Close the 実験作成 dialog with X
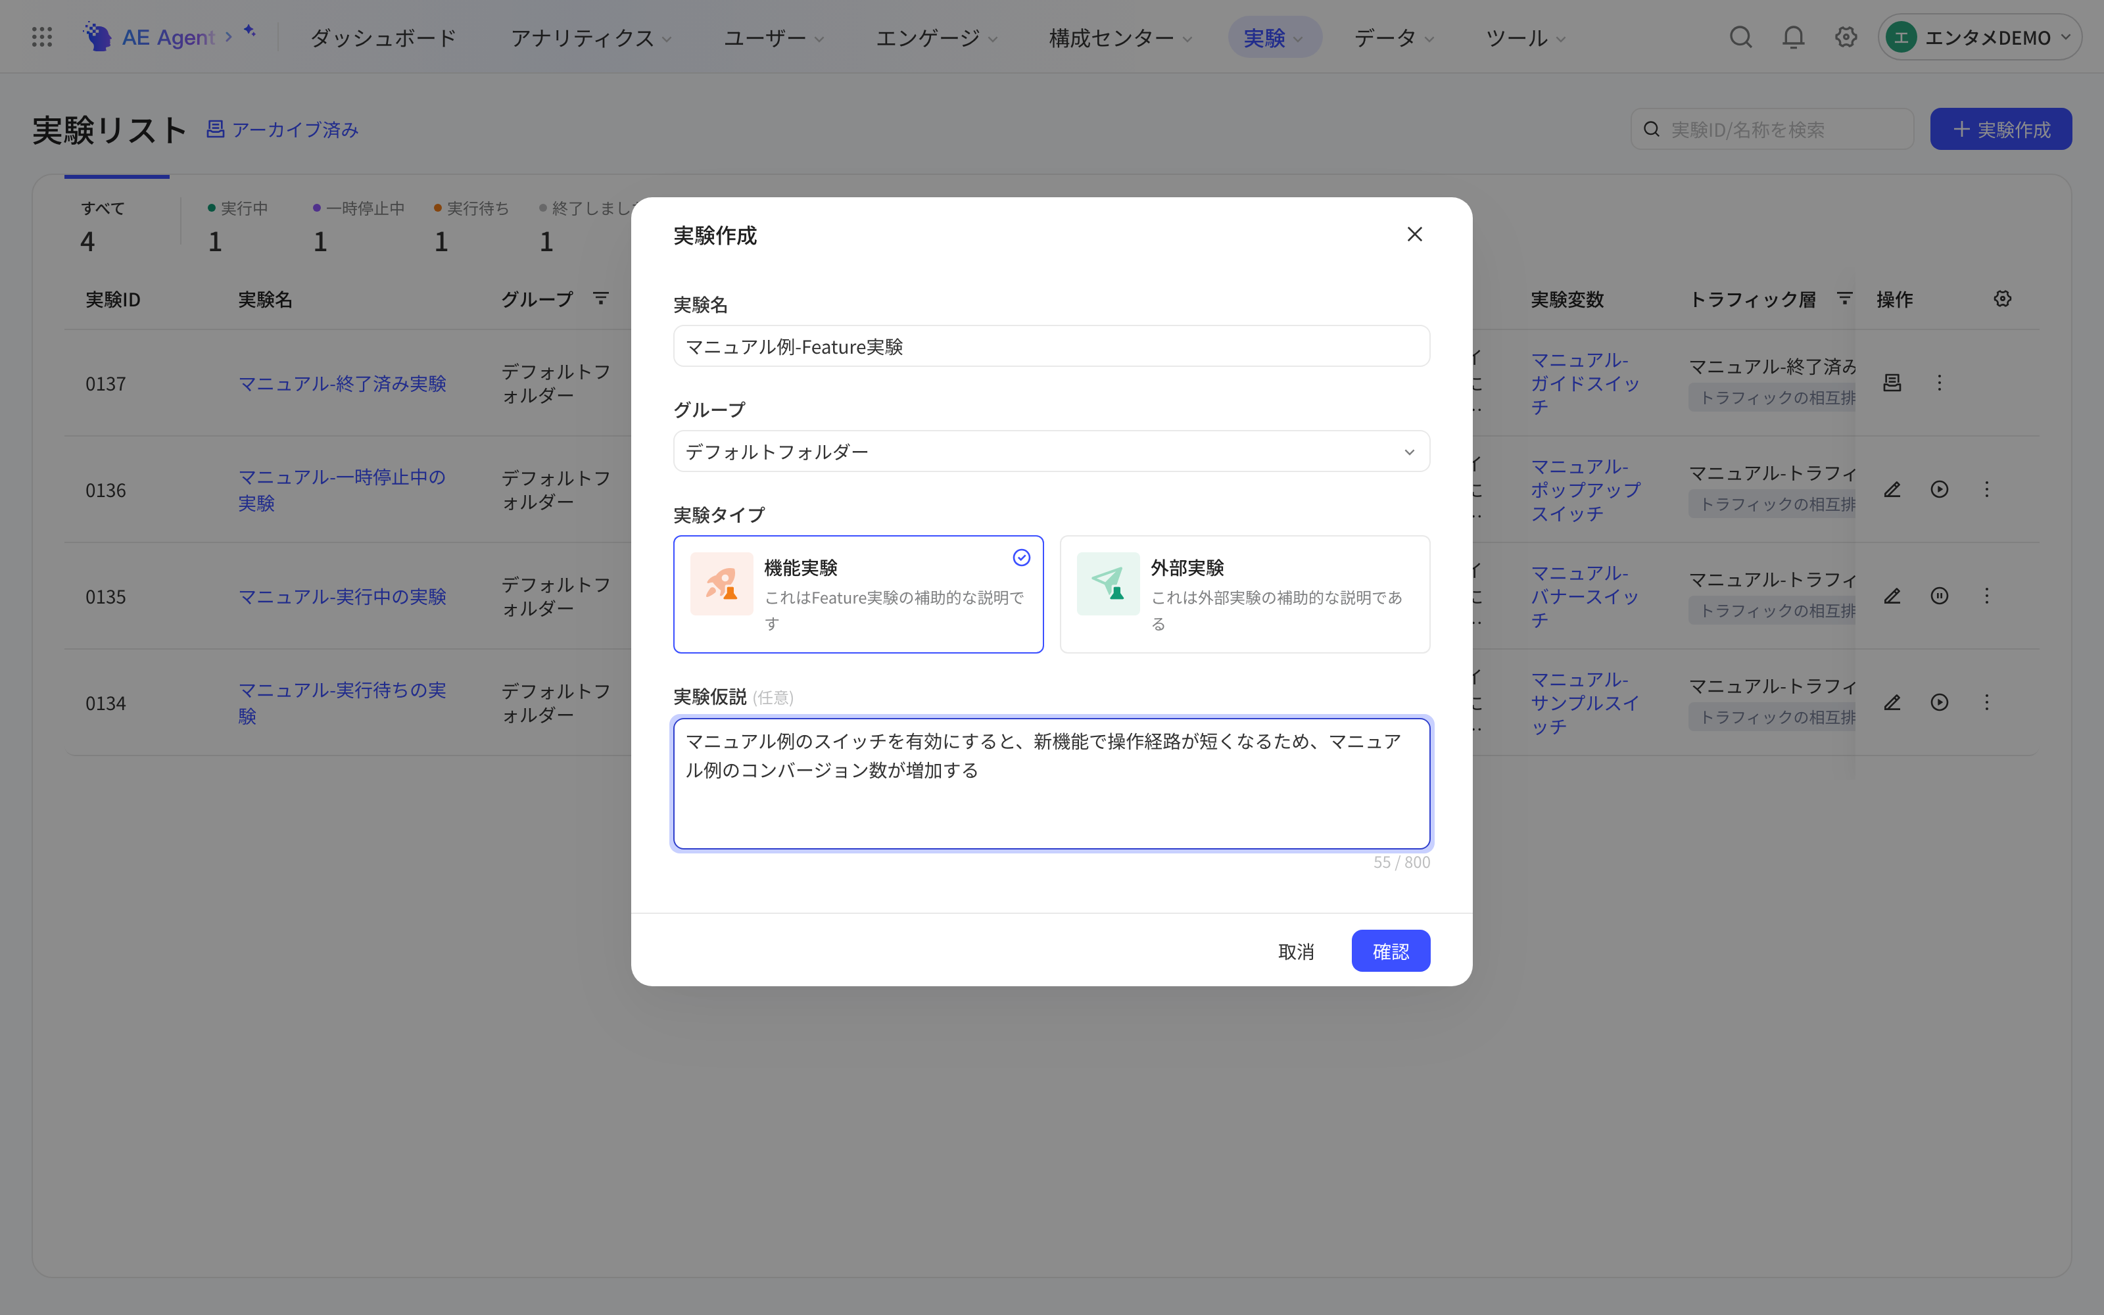The image size is (2104, 1315). [1414, 234]
